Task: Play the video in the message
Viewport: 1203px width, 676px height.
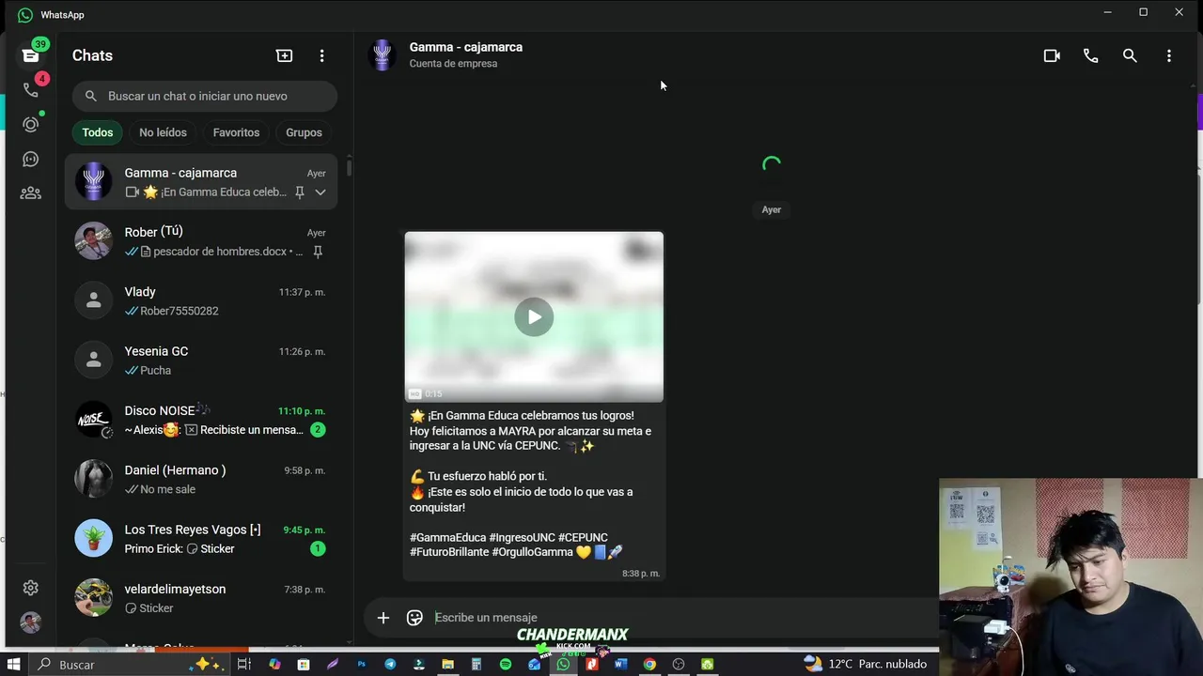Action: click(x=534, y=317)
